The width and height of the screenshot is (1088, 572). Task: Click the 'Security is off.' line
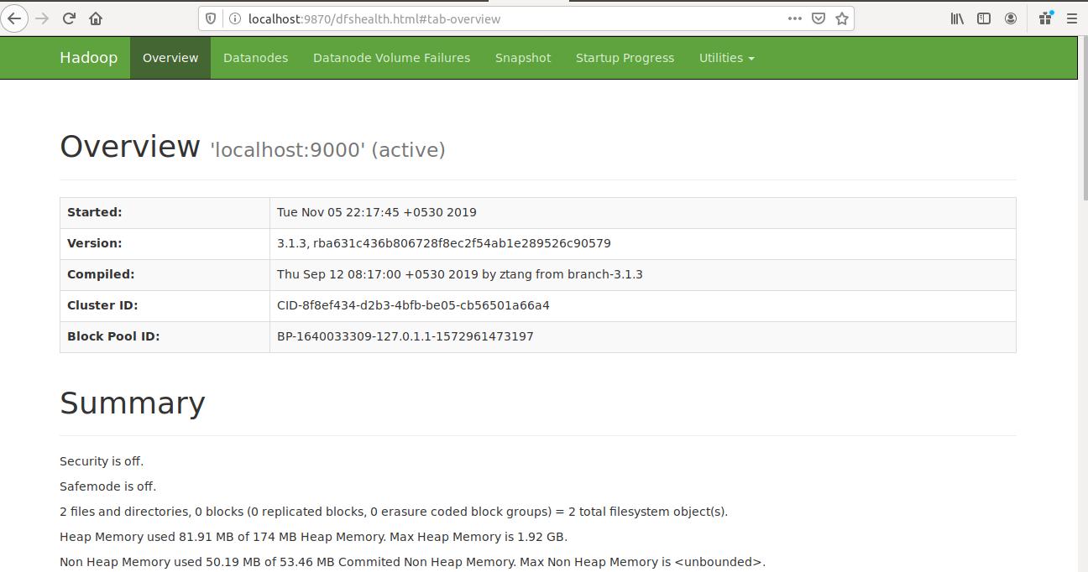102,461
